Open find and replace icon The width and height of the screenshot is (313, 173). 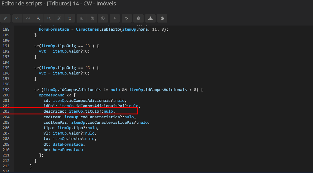click(x=49, y=18)
